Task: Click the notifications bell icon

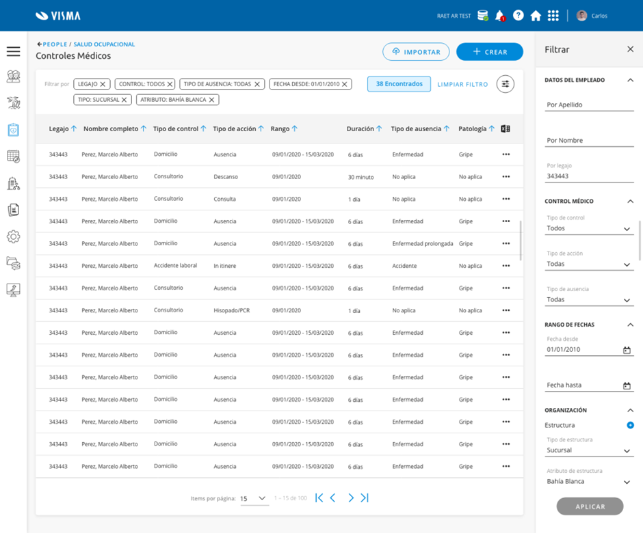Action: pos(499,16)
